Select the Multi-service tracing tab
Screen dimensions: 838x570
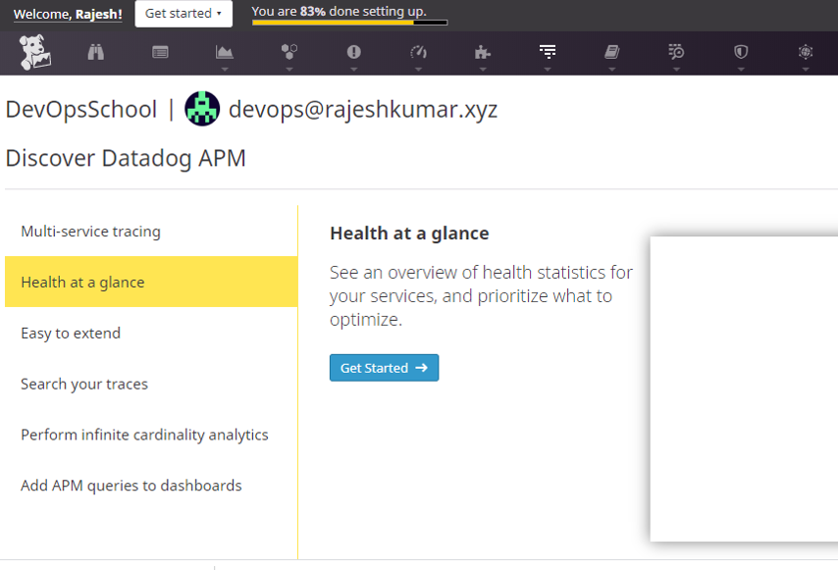pyautogui.click(x=90, y=232)
